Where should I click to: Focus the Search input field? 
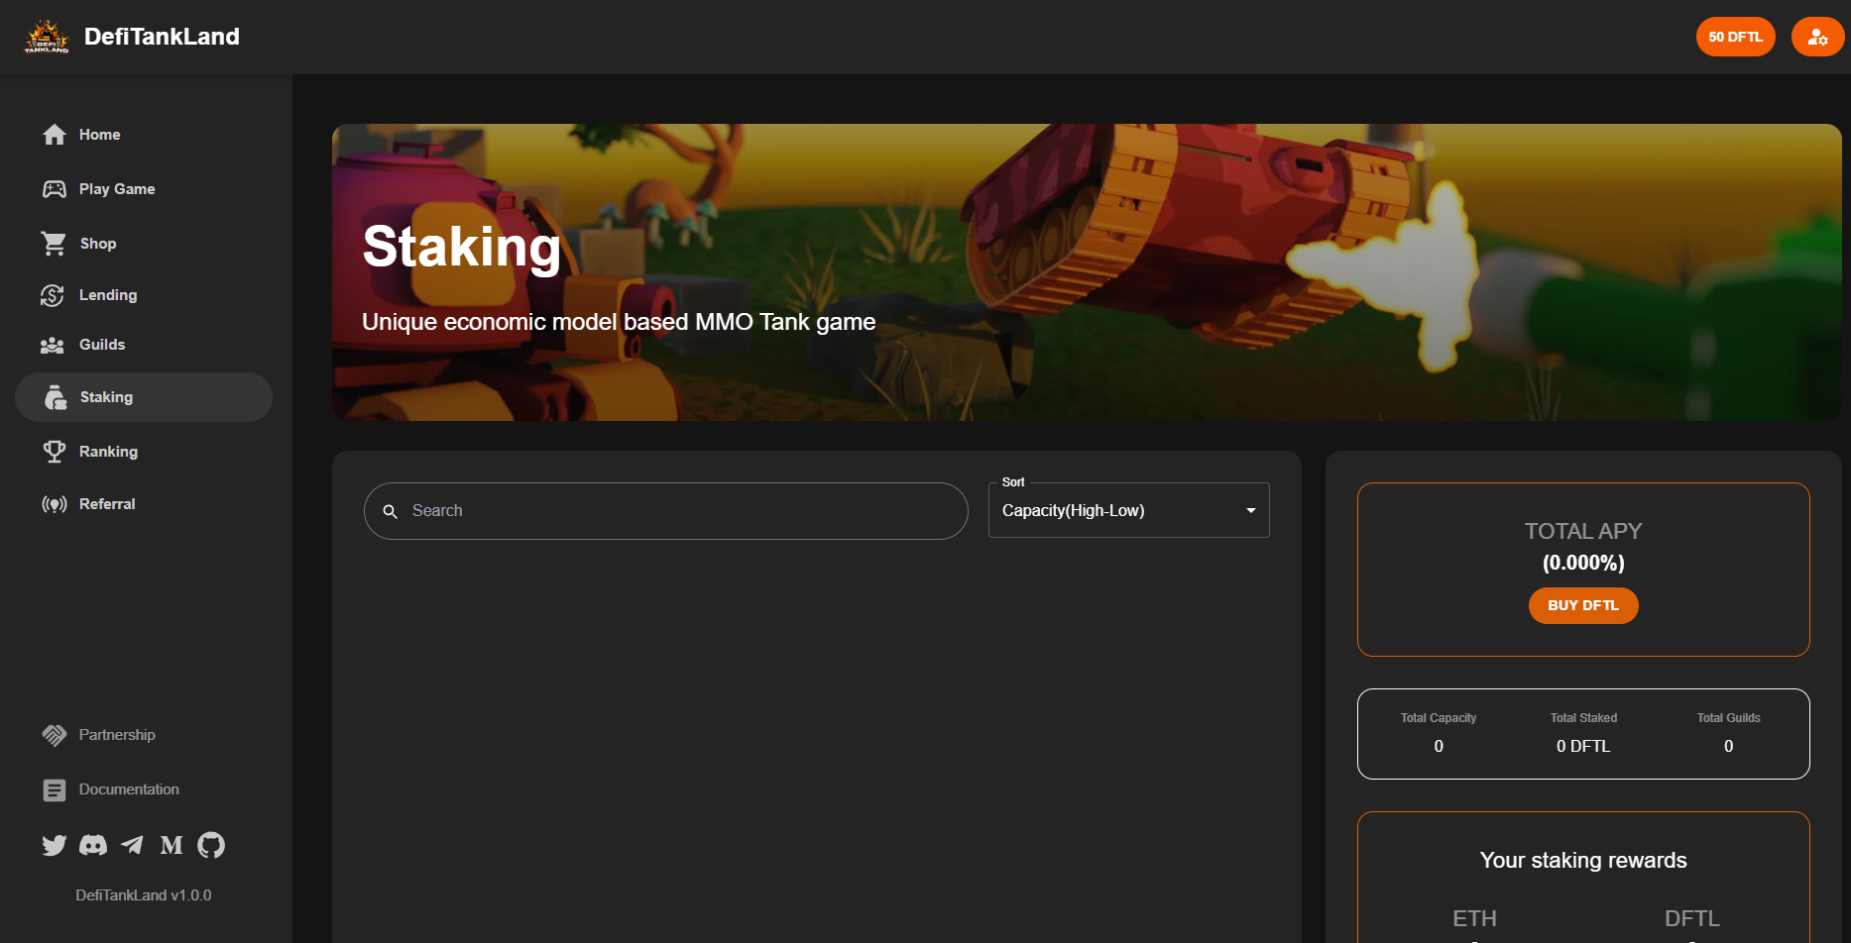coord(666,511)
